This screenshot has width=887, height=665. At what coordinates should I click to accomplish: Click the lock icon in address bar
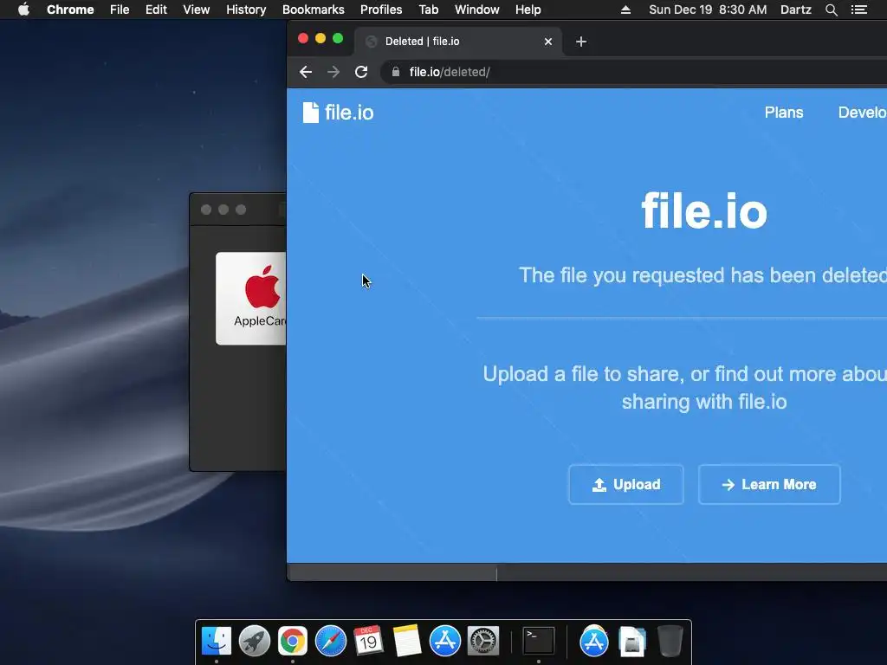point(396,72)
